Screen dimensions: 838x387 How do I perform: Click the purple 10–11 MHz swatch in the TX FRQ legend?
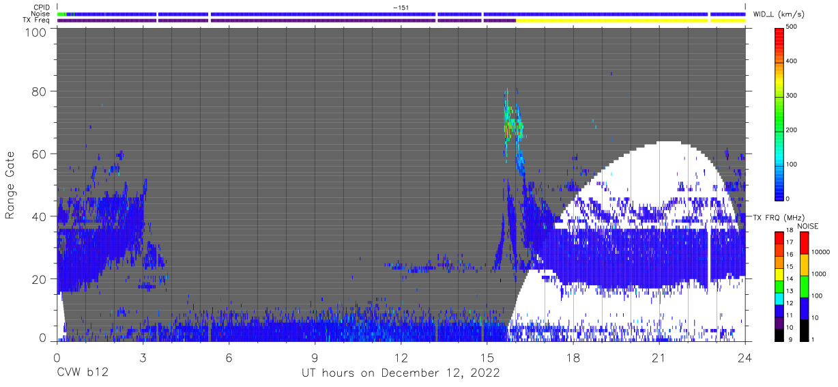[x=779, y=323]
